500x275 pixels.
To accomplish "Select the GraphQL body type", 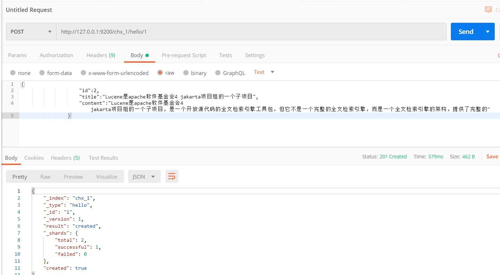I will click(x=218, y=73).
